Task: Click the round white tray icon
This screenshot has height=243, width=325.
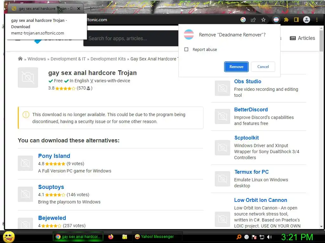Action: click(x=247, y=237)
